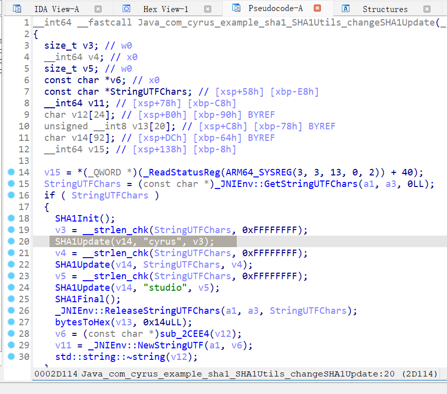Toggle breakpoint dot on line 22
Image resolution: width=447 pixels, height=394 pixels.
11,264
